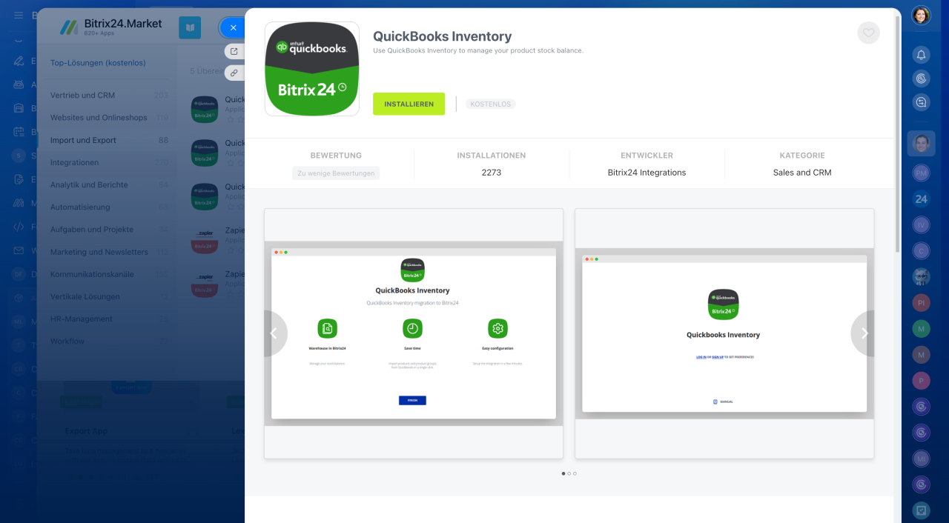The image size is (949, 523).
Task: Enlarge the second screenshot showing log in page
Action: (x=724, y=333)
